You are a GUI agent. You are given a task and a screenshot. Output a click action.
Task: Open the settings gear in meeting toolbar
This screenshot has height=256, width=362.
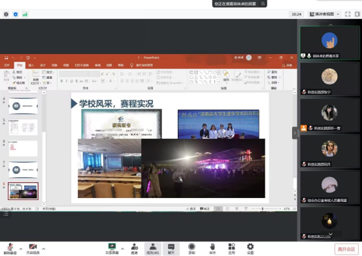pyautogui.click(x=250, y=249)
